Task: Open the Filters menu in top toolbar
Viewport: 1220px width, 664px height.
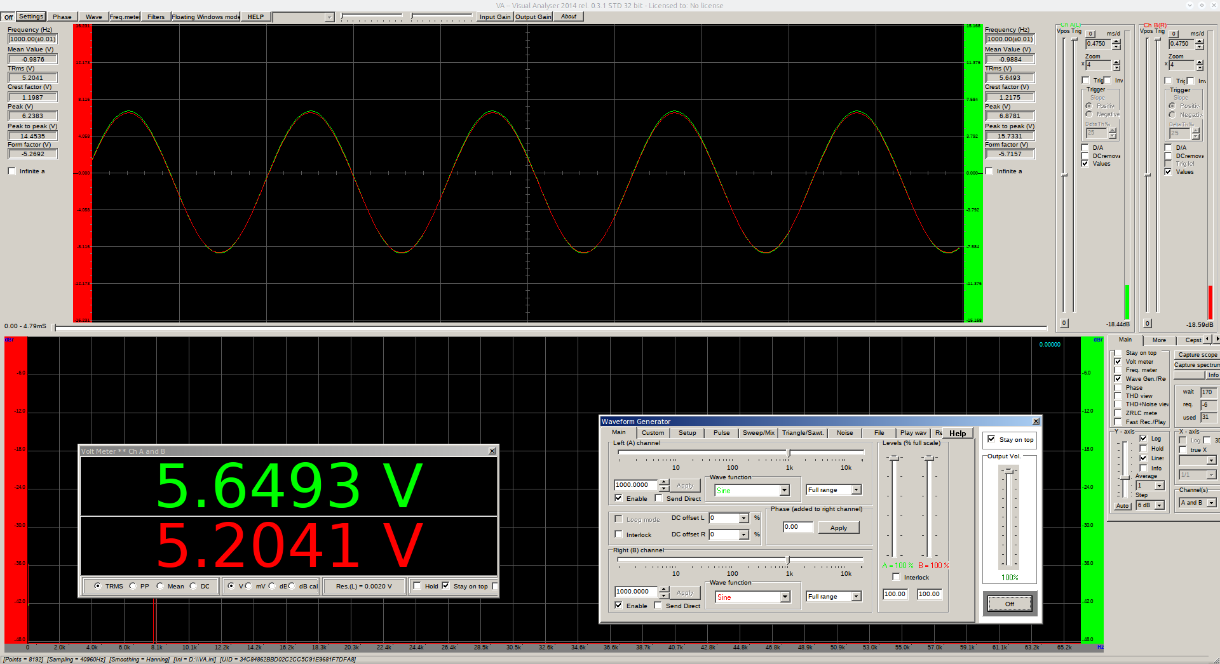Action: click(156, 17)
